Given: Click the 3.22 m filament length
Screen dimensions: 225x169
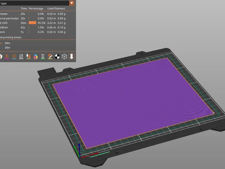Looking at the screenshot, I should 52,23.
